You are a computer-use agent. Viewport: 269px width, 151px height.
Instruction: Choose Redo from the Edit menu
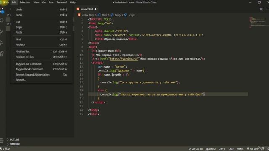pyautogui.click(x=42, y=15)
